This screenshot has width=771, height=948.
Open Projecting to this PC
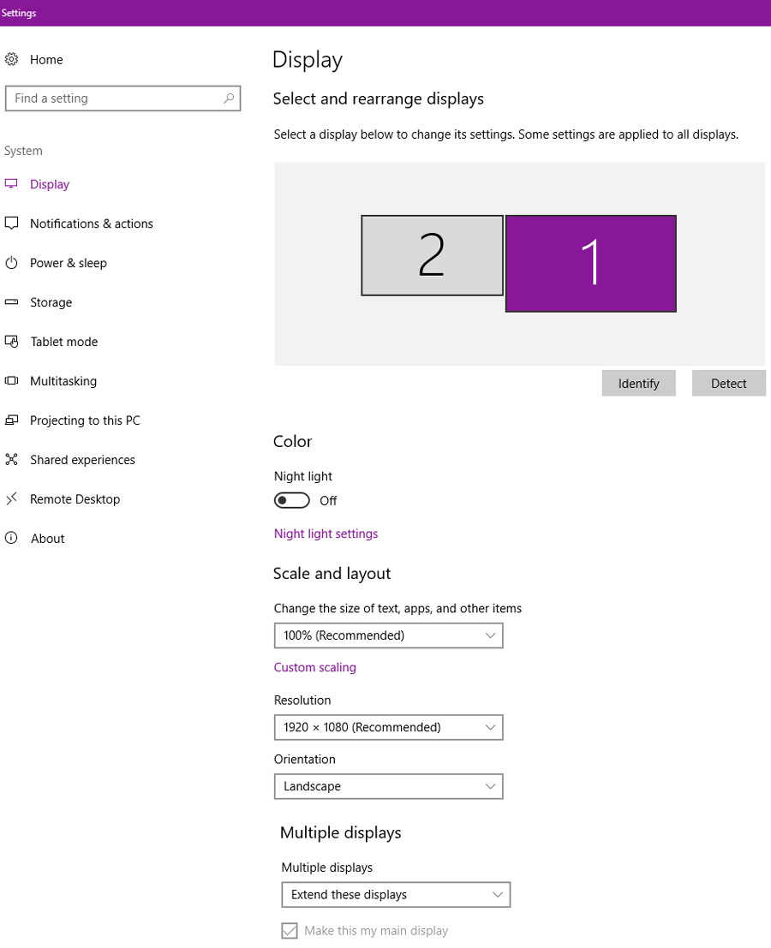click(x=86, y=420)
